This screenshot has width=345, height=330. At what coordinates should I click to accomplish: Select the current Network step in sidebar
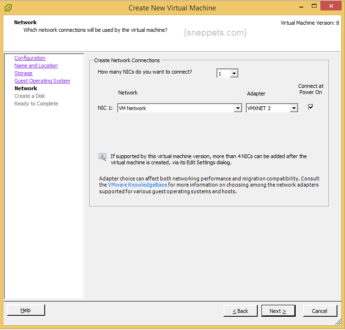26,88
